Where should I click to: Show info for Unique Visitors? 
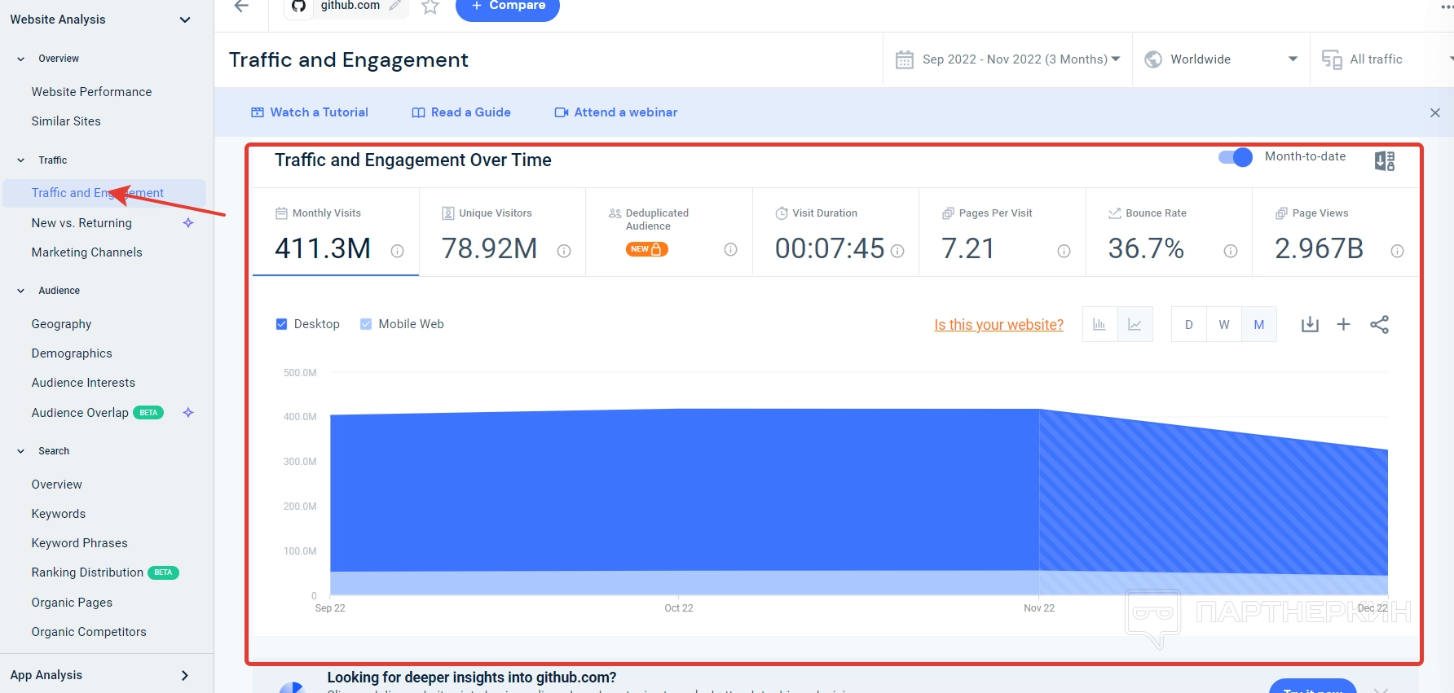[564, 251]
